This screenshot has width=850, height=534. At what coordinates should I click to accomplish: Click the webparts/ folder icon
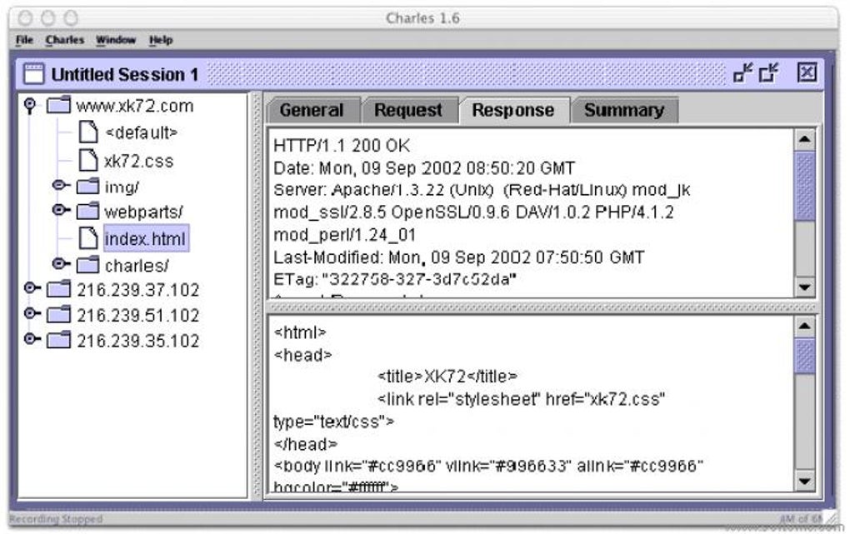[87, 212]
